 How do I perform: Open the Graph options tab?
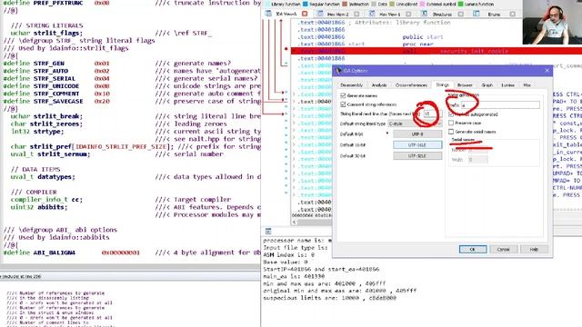coord(487,85)
